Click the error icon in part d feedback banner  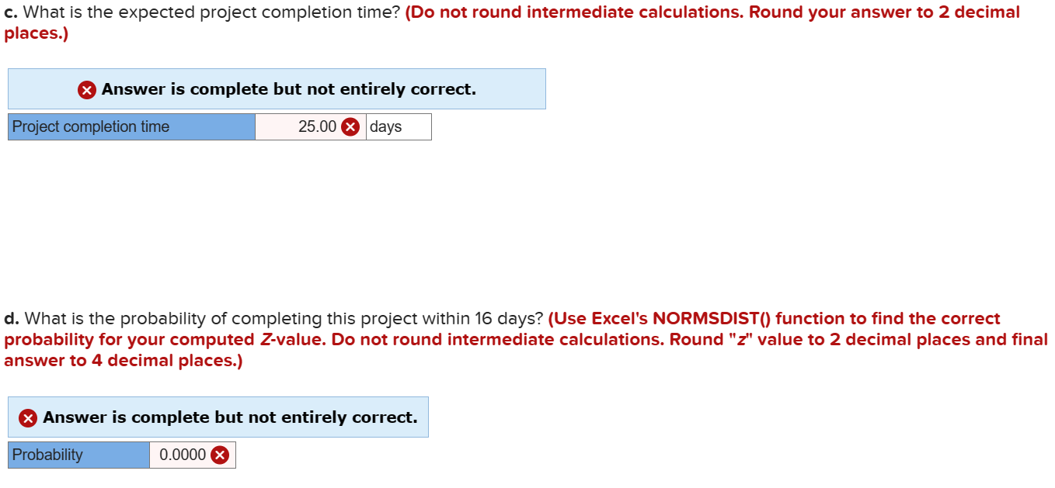27,417
